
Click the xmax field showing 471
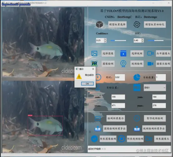click(118, 105)
